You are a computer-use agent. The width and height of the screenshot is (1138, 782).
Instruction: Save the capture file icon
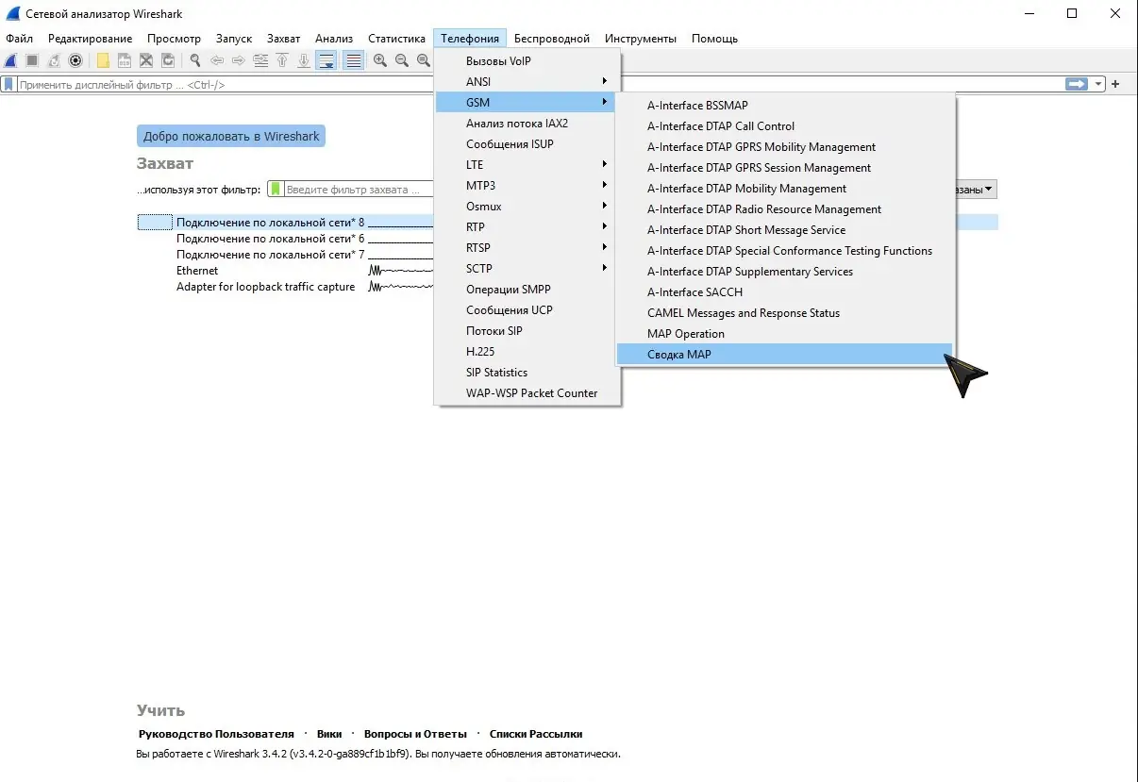pyautogui.click(x=125, y=60)
